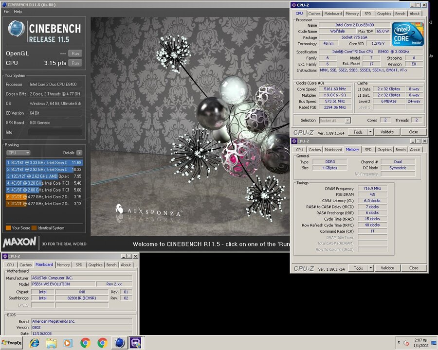Open Graphics tab in CPU-Z Timings window

(384, 150)
